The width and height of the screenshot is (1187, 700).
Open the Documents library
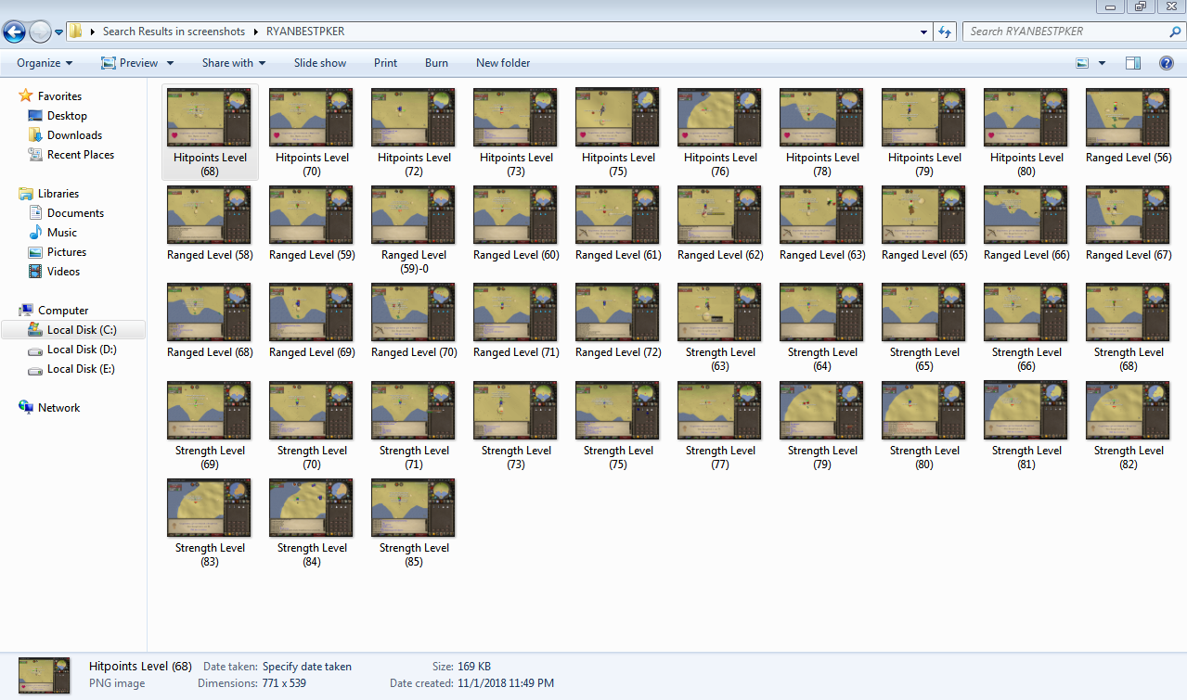(75, 213)
